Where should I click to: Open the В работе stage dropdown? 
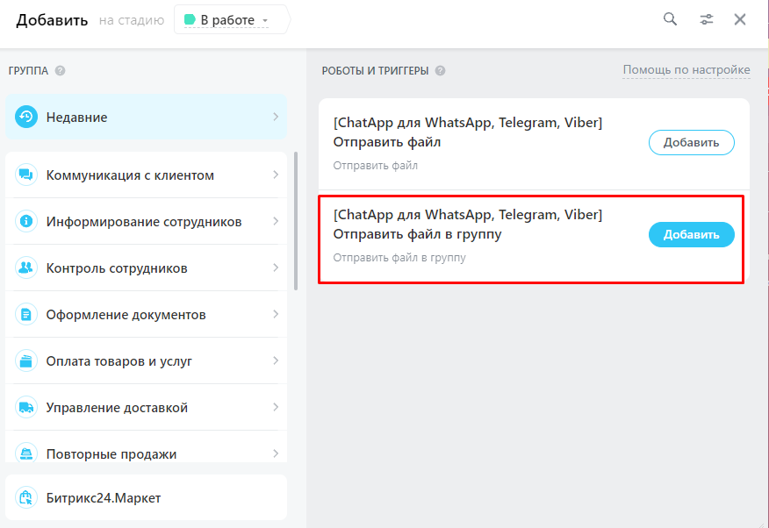230,20
